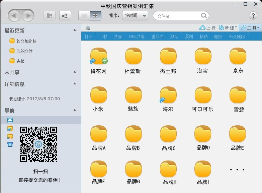
Task: Open 我的文件 in recent updates
Action: click(21, 51)
